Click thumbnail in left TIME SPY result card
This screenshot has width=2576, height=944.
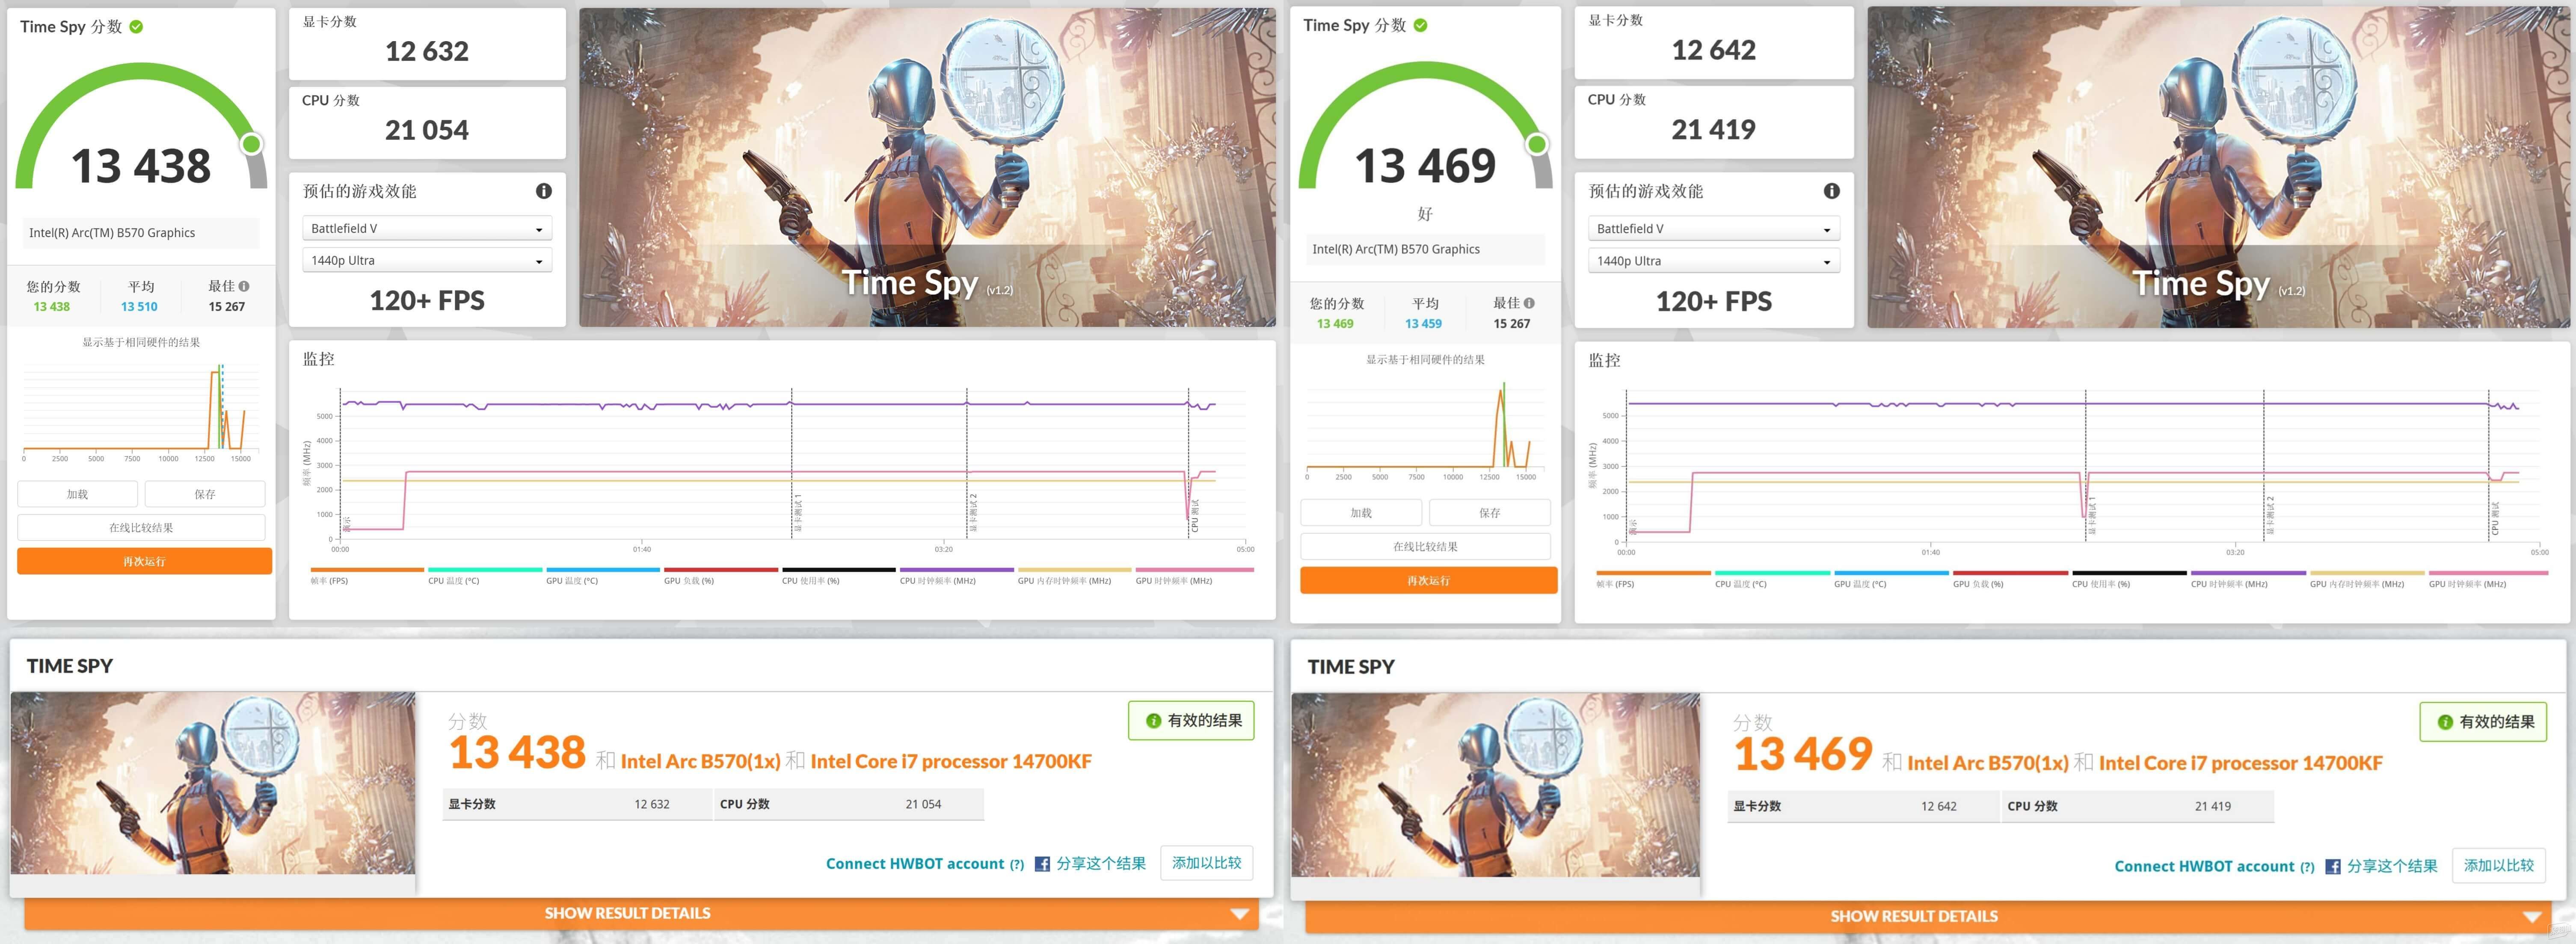[213, 783]
